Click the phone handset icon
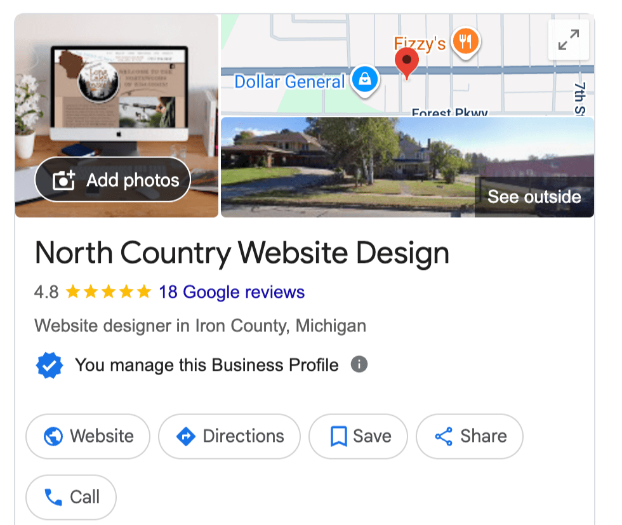Screen dimensions: 622x525 click(x=53, y=497)
